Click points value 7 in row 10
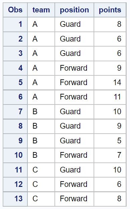The height and width of the screenshot is (209, 130). tap(110, 155)
